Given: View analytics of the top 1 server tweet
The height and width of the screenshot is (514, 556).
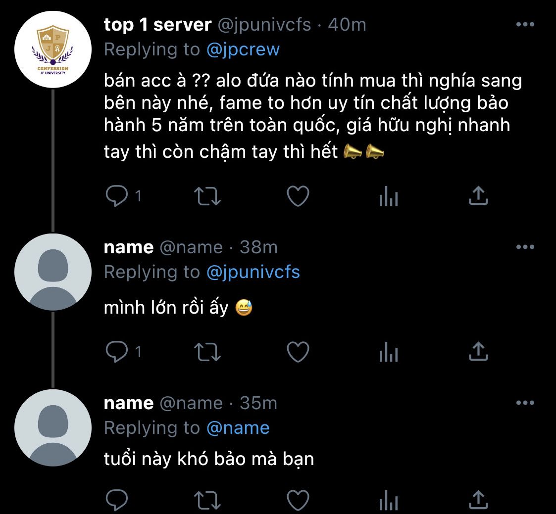Looking at the screenshot, I should pos(388,196).
